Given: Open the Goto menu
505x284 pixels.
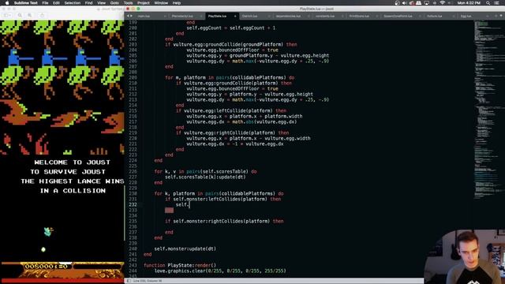Looking at the screenshot, I should (114, 3).
